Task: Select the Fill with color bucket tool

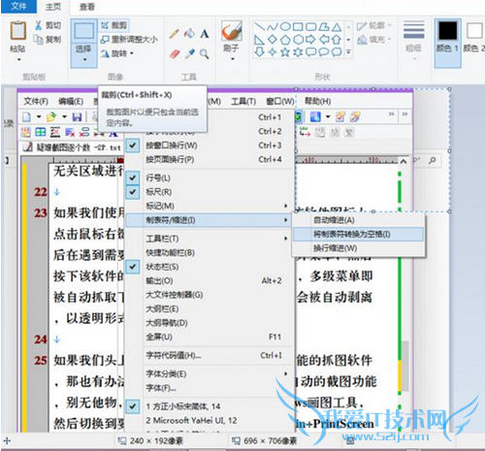Action: [189, 34]
